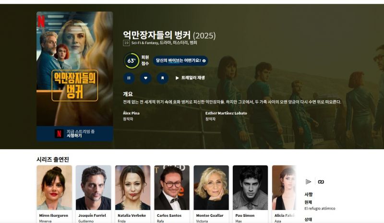Open Natalia Verbeke's name link
384x223 pixels.
click(x=132, y=215)
